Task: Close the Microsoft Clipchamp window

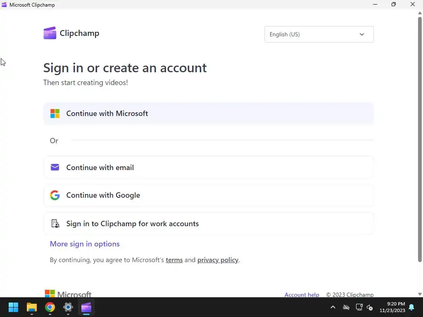Action: 413,5
